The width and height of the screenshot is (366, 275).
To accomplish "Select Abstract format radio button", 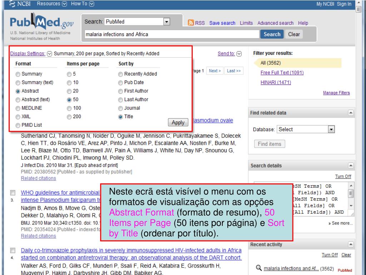I will [x=18, y=91].
